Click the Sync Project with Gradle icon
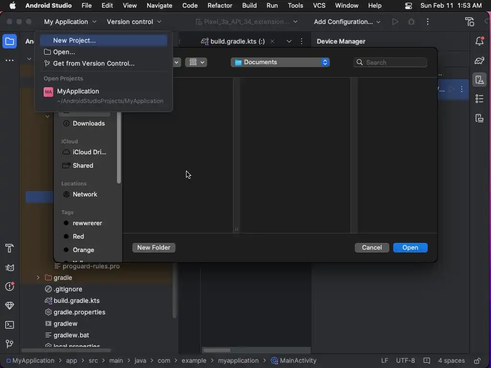The height and width of the screenshot is (368, 491). (469, 22)
